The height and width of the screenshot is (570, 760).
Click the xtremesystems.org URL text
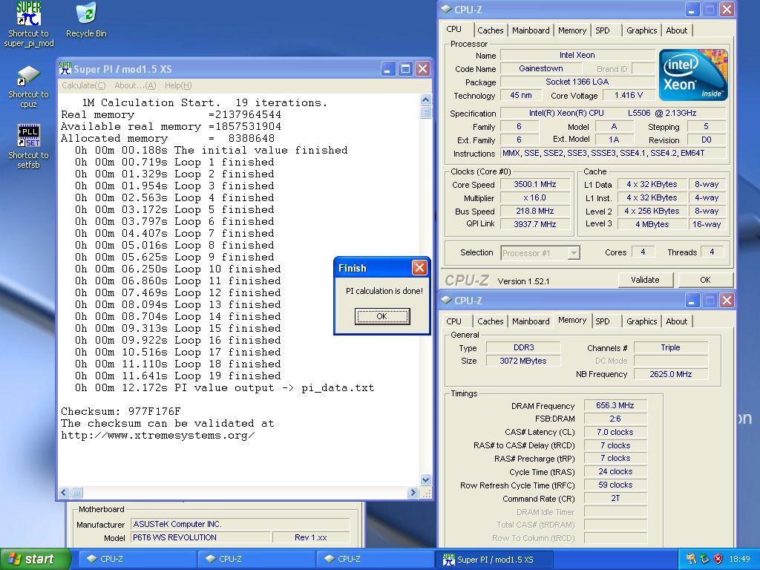[x=157, y=435]
